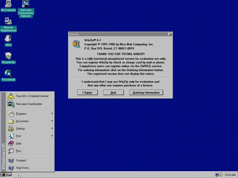The height and width of the screenshot is (178, 238).
Task: Select Network Neighborhood desktop icon
Action: (8, 25)
